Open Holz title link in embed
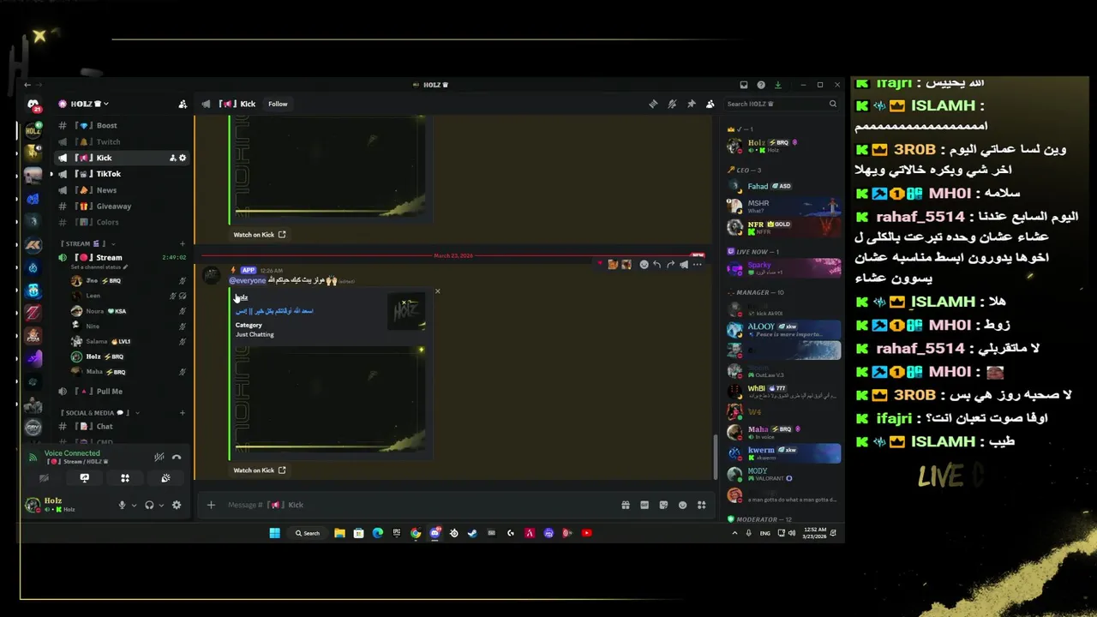This screenshot has width=1097, height=617. pyautogui.click(x=242, y=297)
